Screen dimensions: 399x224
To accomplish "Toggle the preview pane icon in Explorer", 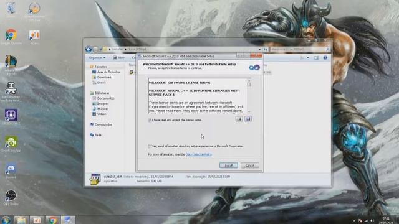I will click(316, 58).
